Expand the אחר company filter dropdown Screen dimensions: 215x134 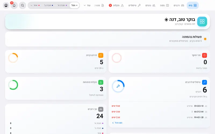tap(35, 5)
